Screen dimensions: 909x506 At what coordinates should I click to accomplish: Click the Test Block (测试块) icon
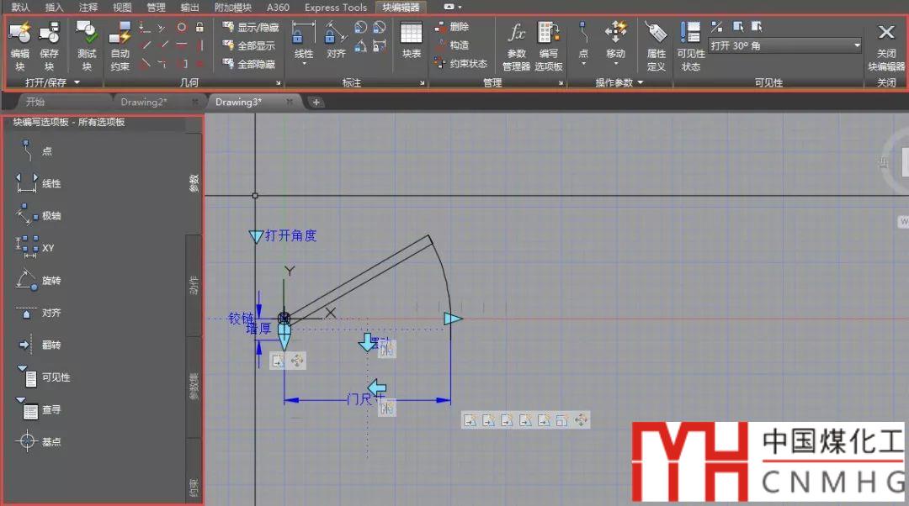click(87, 36)
